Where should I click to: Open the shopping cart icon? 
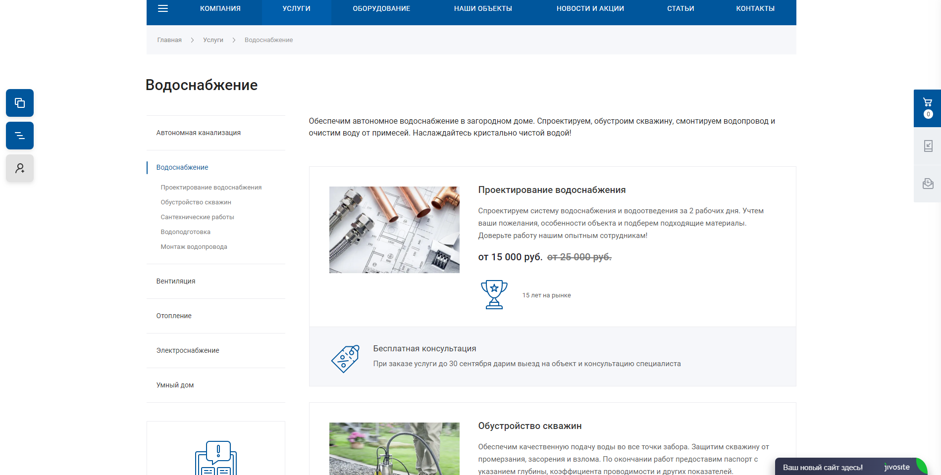click(928, 102)
